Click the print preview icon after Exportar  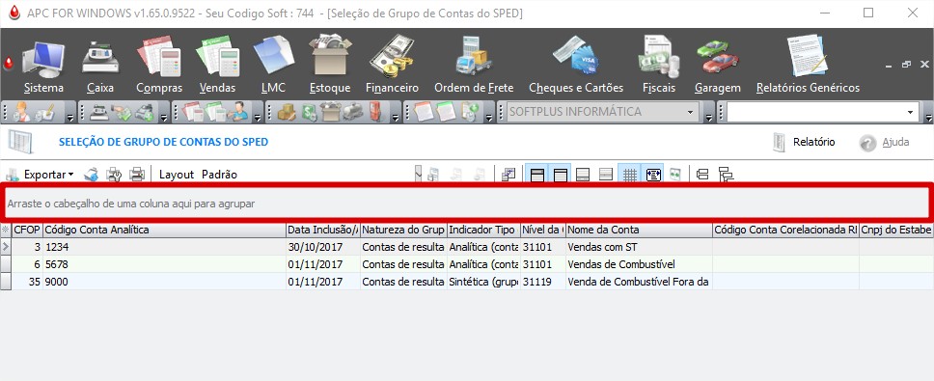coord(91,175)
